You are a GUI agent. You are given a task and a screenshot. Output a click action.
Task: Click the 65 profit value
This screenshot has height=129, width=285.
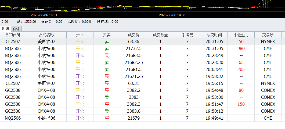(241, 63)
